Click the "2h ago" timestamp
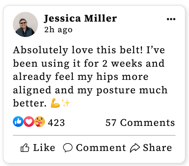The height and width of the screenshot is (166, 189). [58, 30]
